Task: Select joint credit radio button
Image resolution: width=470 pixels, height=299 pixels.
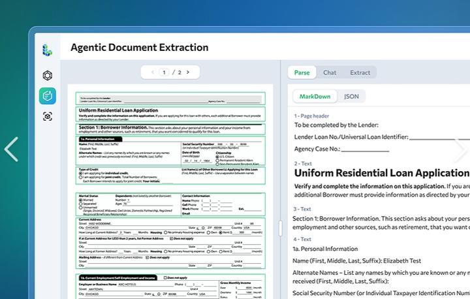Action: coord(80,177)
